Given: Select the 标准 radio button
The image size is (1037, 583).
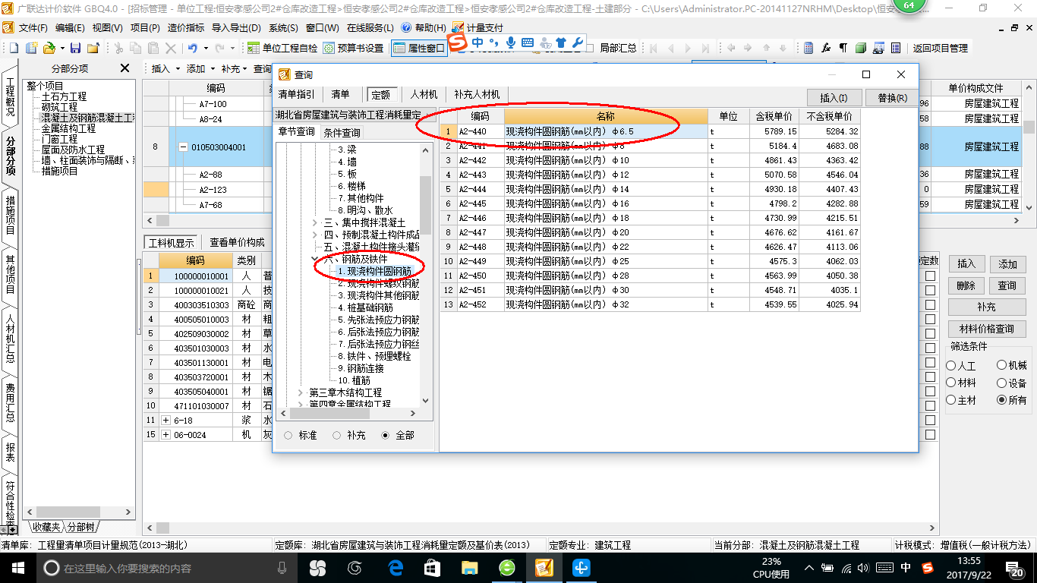Looking at the screenshot, I should [288, 436].
